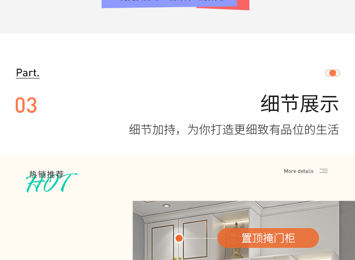
Task: Click the green HOT script logo
Action: 52,183
